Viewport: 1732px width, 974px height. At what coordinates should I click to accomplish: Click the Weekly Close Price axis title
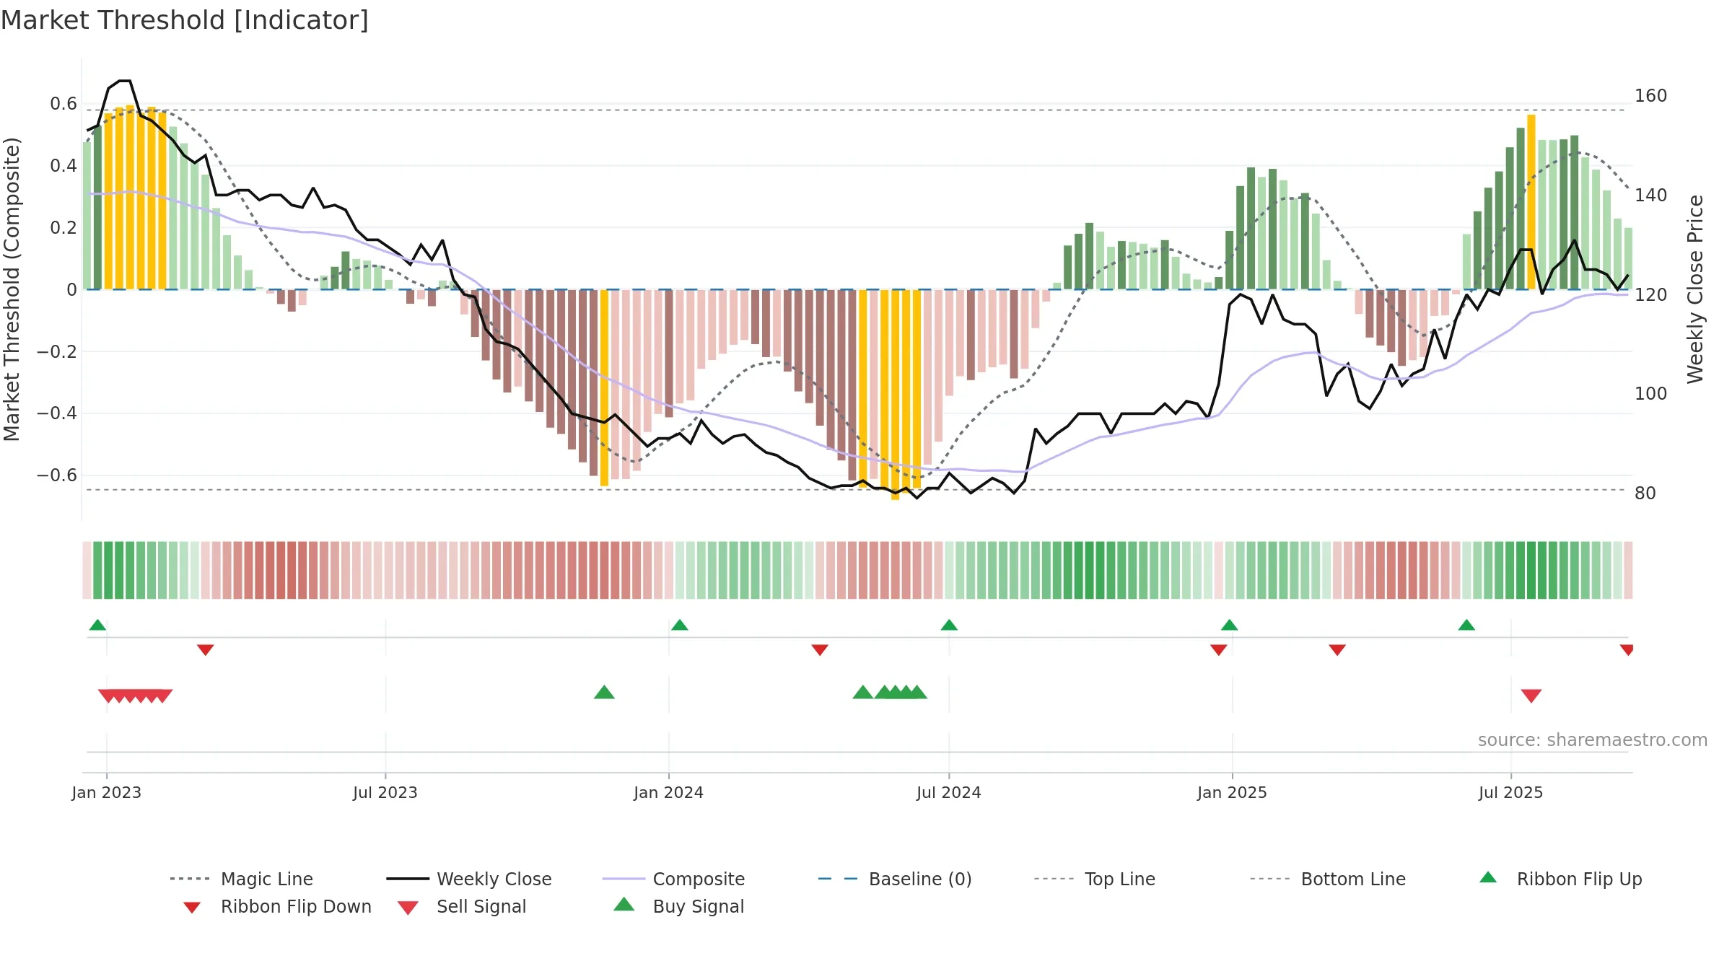[x=1695, y=289]
